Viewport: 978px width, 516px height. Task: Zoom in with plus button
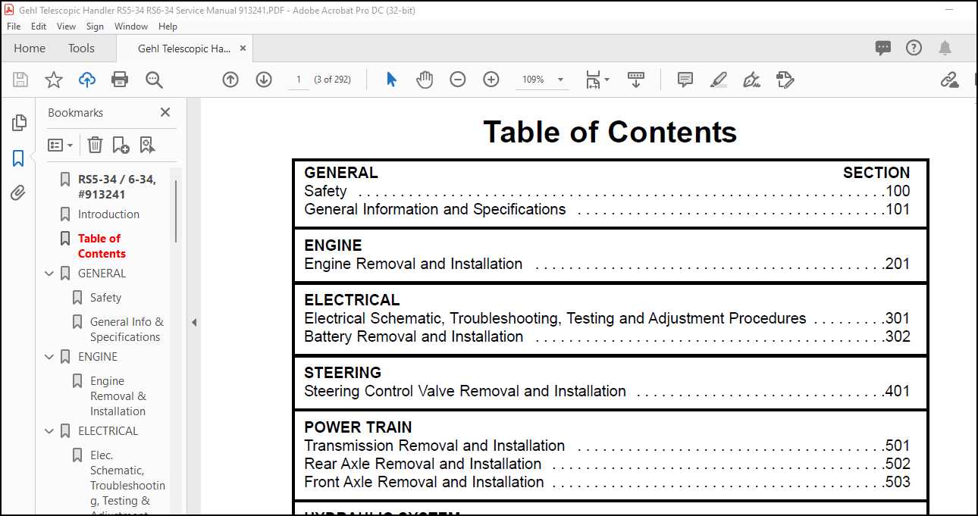tap(491, 80)
